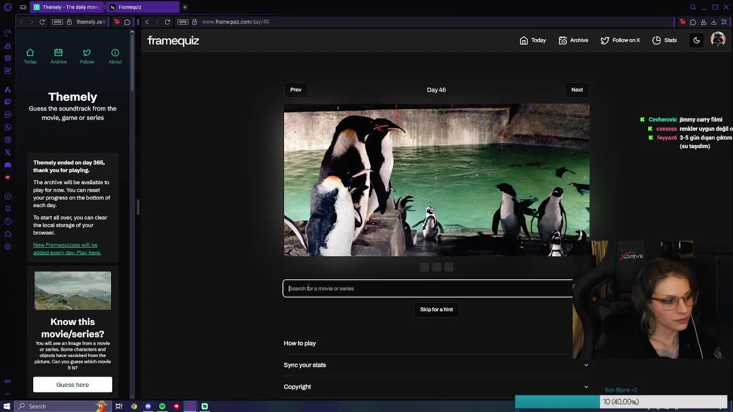The width and height of the screenshot is (733, 412).
Task: Expand the Copyright section
Action: (436, 387)
